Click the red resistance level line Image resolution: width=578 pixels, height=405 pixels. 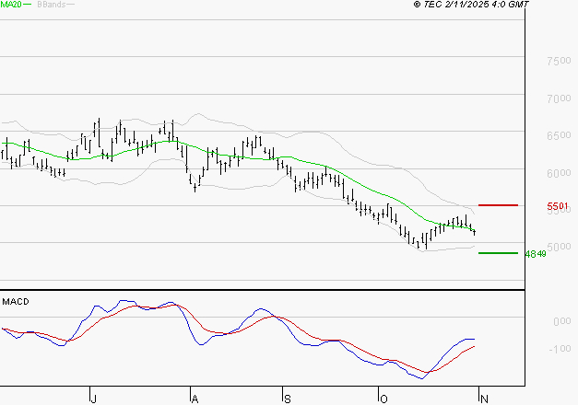[x=498, y=205]
